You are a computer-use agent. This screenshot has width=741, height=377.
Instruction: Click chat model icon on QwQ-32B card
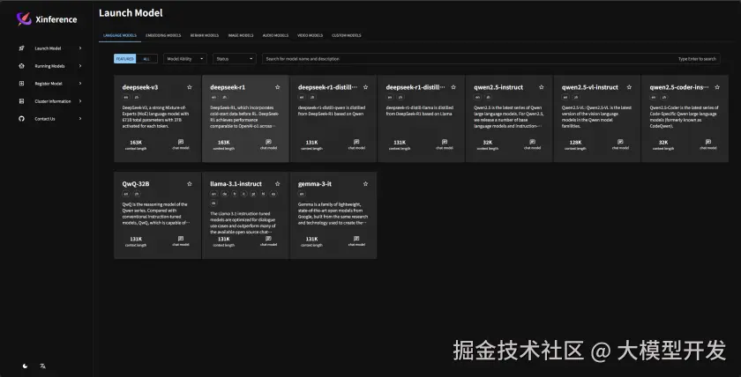coord(181,239)
